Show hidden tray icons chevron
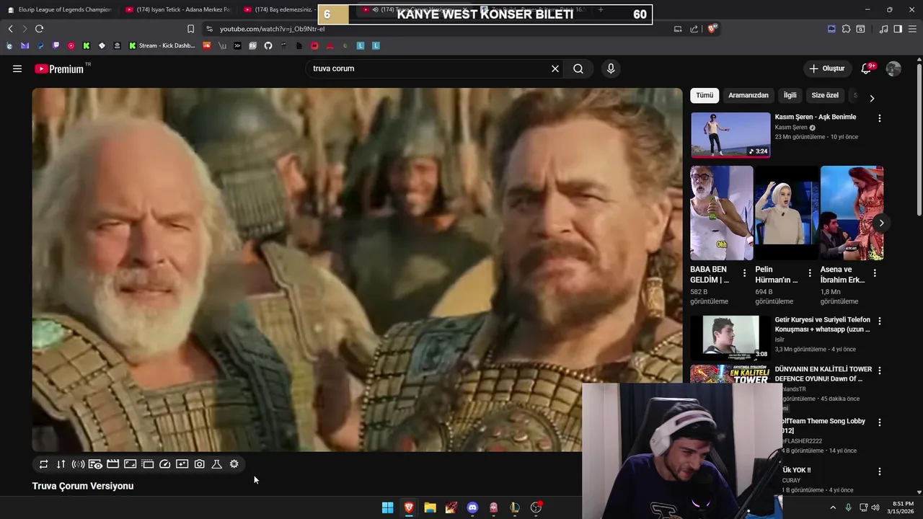Screen dimensions: 923x519 pos(833,507)
